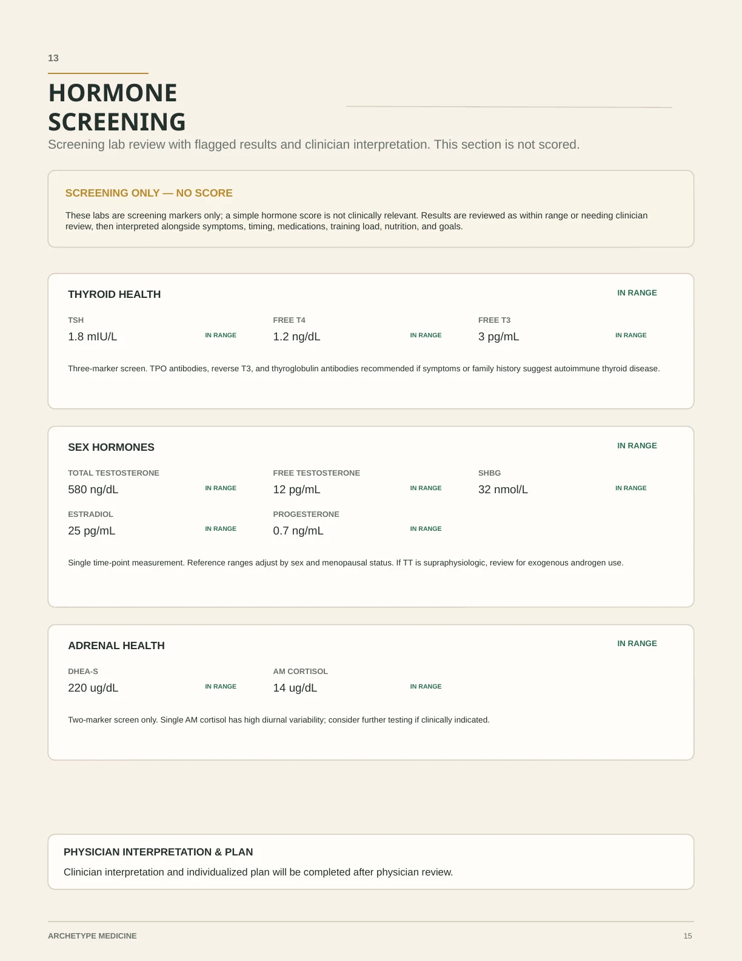Select the FREE T4 label
Viewport: 742px width, 961px height.
tap(289, 320)
